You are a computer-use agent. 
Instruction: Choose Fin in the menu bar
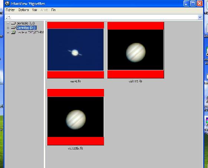(53, 10)
